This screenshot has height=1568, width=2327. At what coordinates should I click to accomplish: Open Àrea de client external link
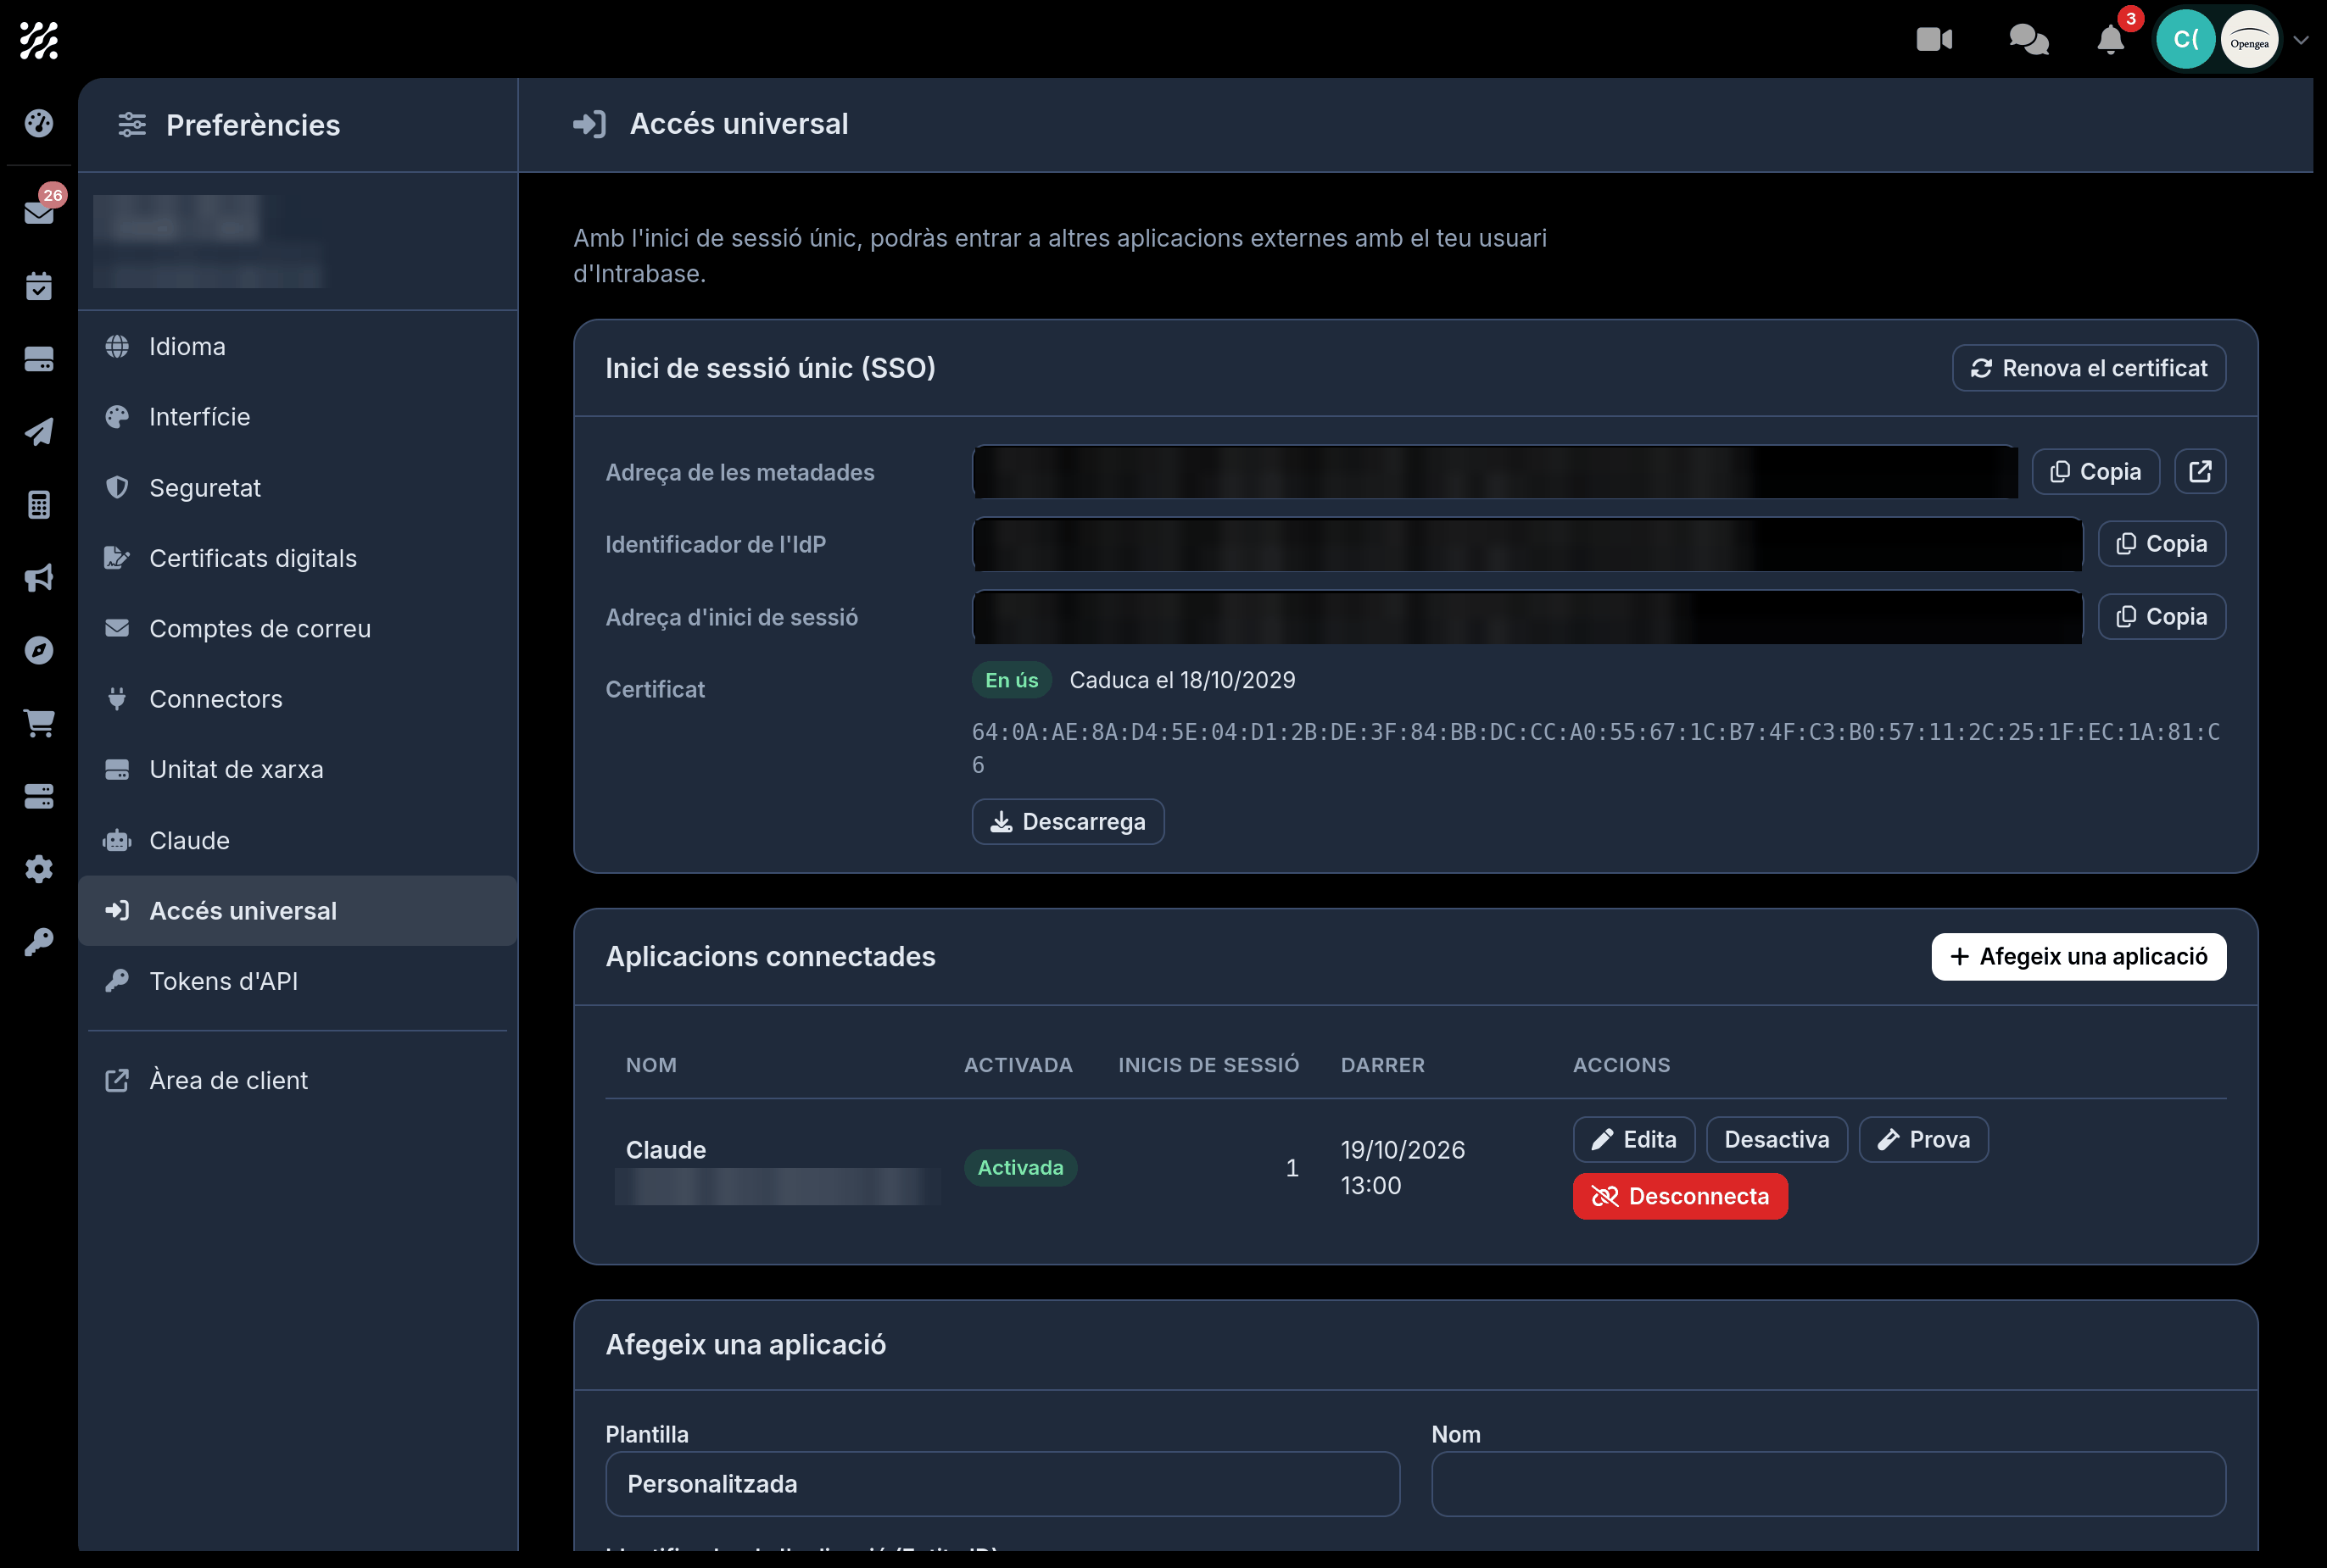tap(297, 1080)
